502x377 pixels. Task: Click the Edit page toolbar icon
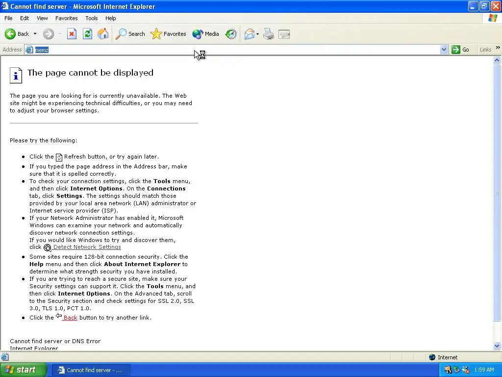[284, 34]
